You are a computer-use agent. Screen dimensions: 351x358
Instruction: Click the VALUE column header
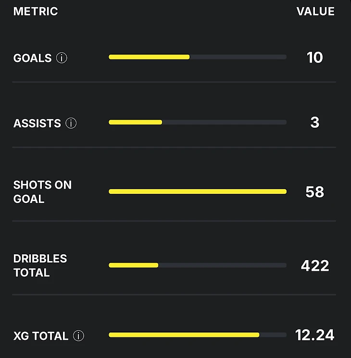(x=315, y=12)
